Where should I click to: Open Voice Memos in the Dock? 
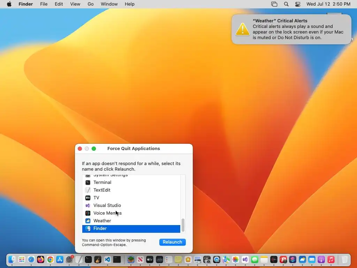(x=274, y=259)
